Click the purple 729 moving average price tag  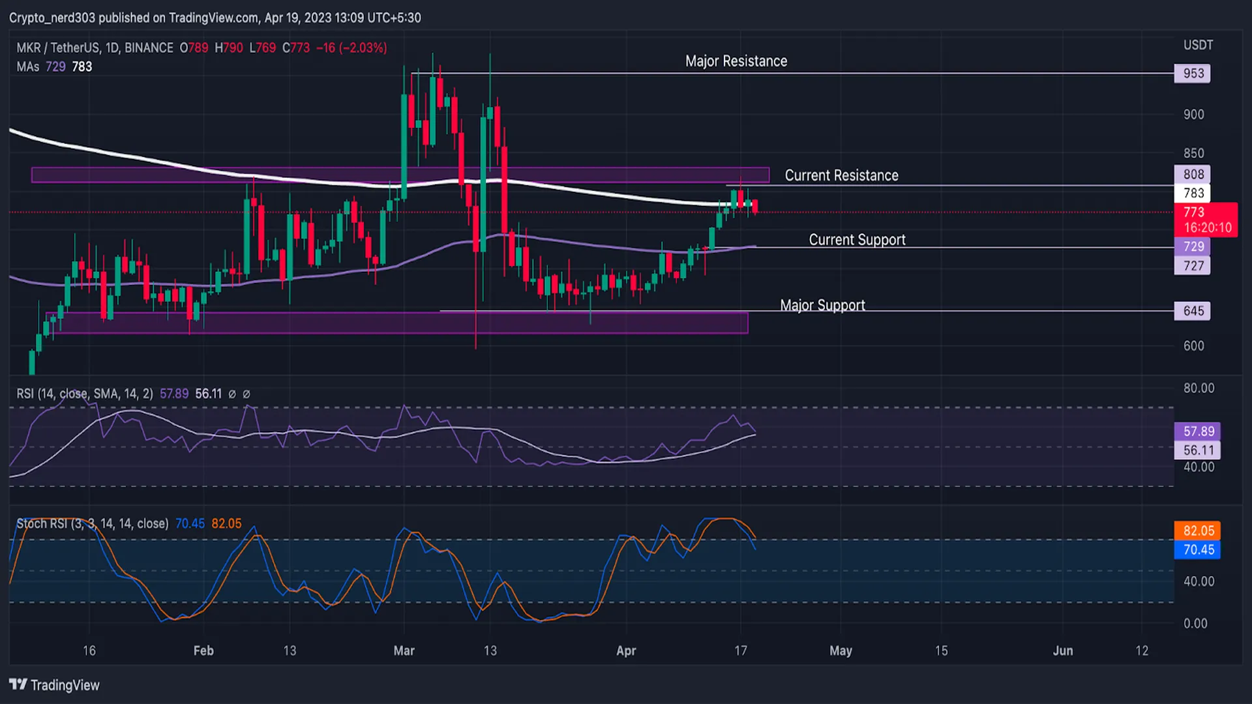tap(1193, 246)
